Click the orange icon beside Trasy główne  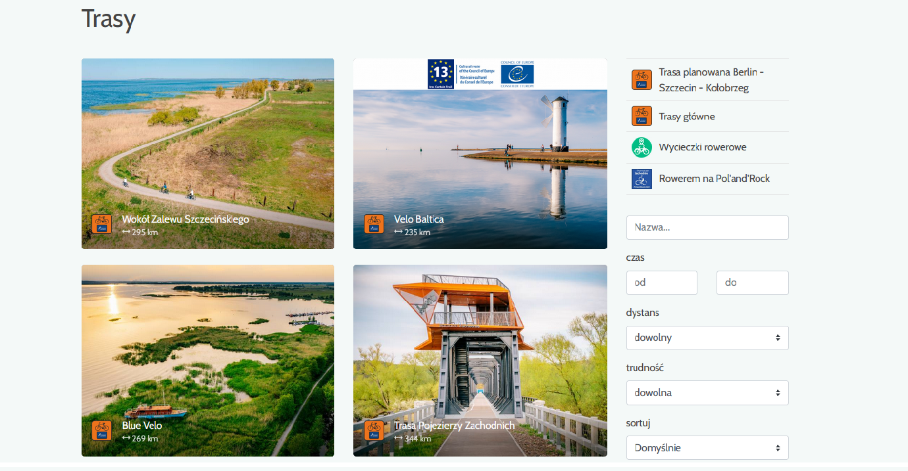642,116
